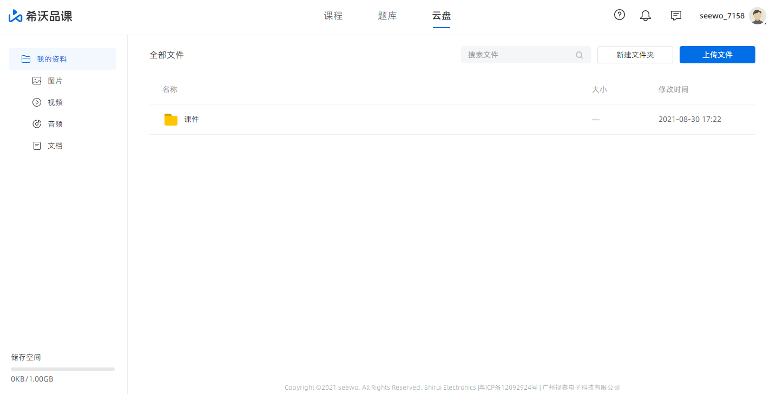
Task: Click the 我的资料 folder icon
Action: [x=25, y=59]
